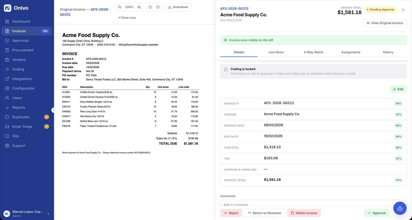412x220 pixels.
Task: Open the assistant chatbot bubble
Action: (400, 208)
